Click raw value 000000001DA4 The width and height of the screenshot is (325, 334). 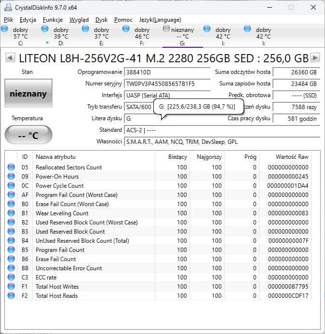tap(288, 186)
